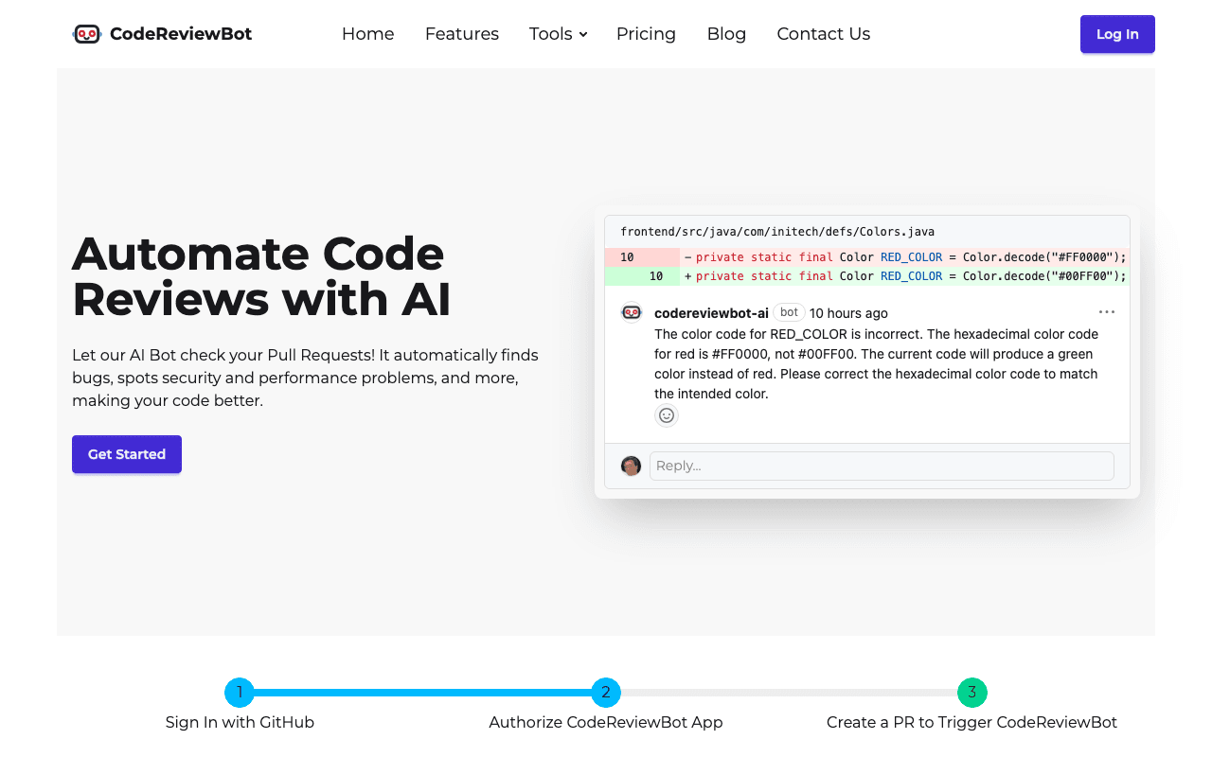The image size is (1212, 757).
Task: Click the bot comment text about RED_COLOR
Action: coord(877,364)
